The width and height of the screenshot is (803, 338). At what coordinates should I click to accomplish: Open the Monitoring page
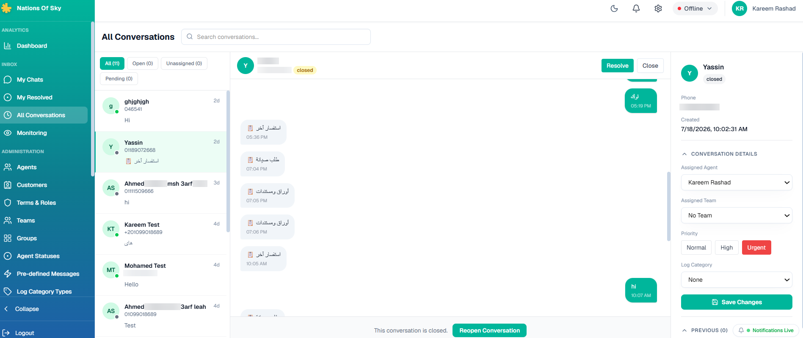44,133
